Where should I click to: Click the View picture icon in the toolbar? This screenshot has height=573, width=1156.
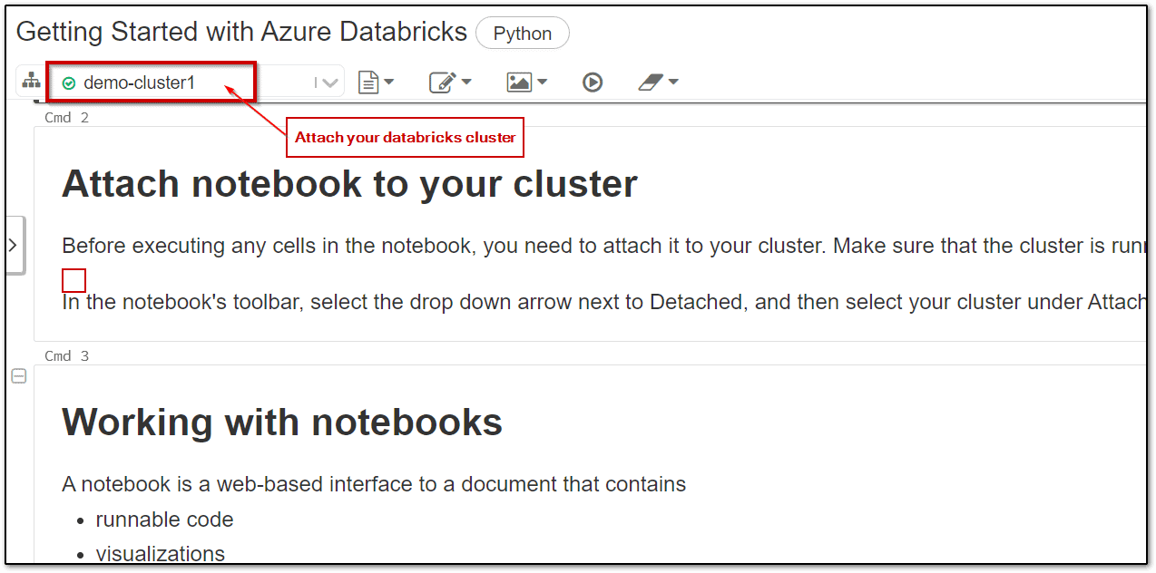click(x=518, y=81)
